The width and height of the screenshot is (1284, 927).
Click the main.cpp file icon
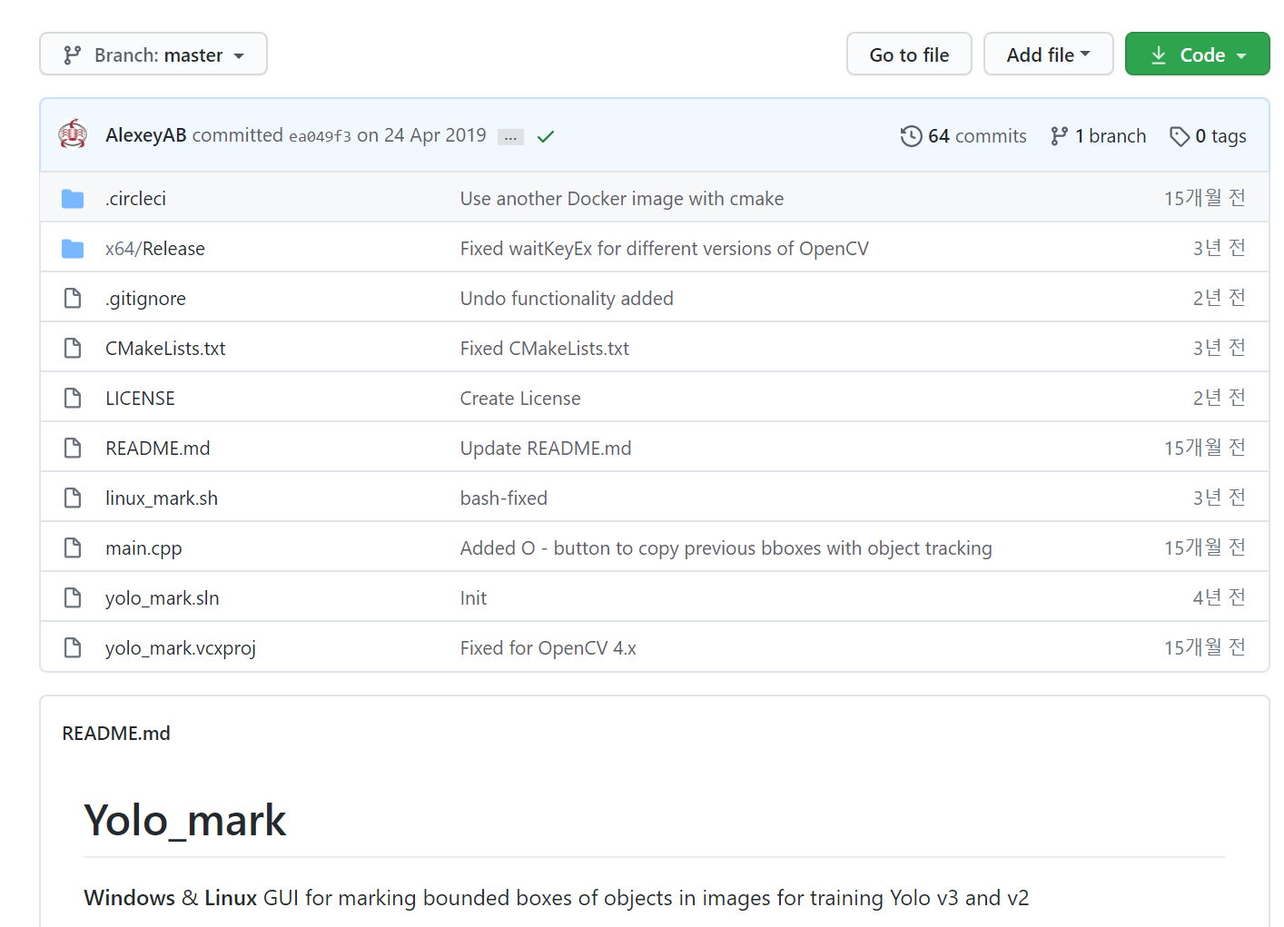pos(73,547)
